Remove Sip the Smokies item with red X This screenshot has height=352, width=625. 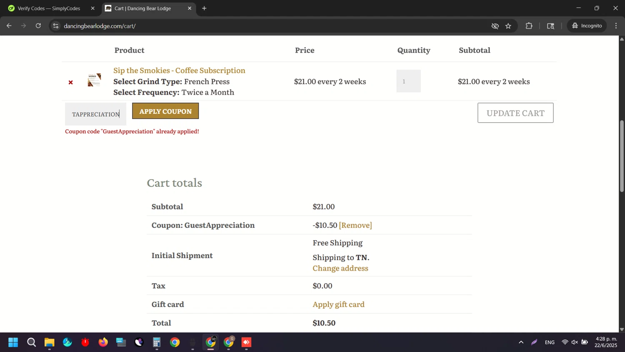[71, 83]
